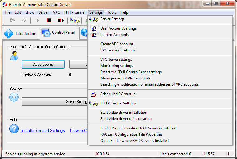This screenshot has height=159, width=237.
Task: Select Server Settings menu entry
Action: (160, 19)
